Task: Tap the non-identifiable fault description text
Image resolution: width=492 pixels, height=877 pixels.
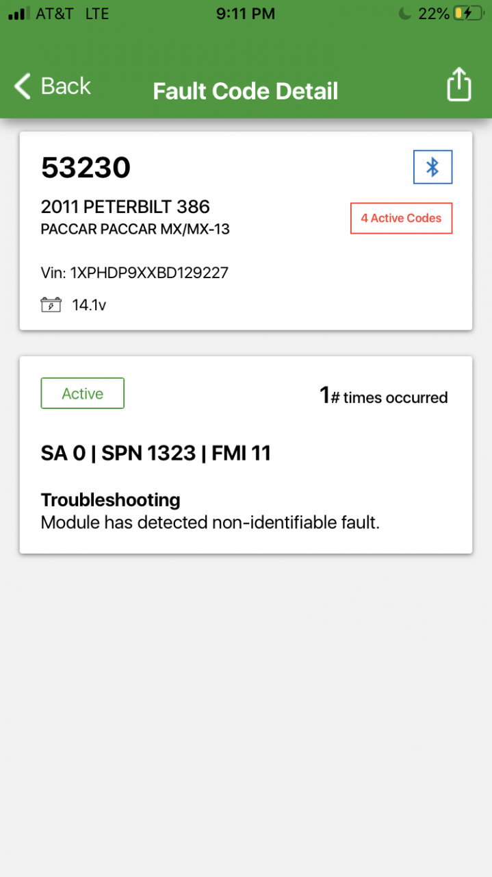Action: 210,523
